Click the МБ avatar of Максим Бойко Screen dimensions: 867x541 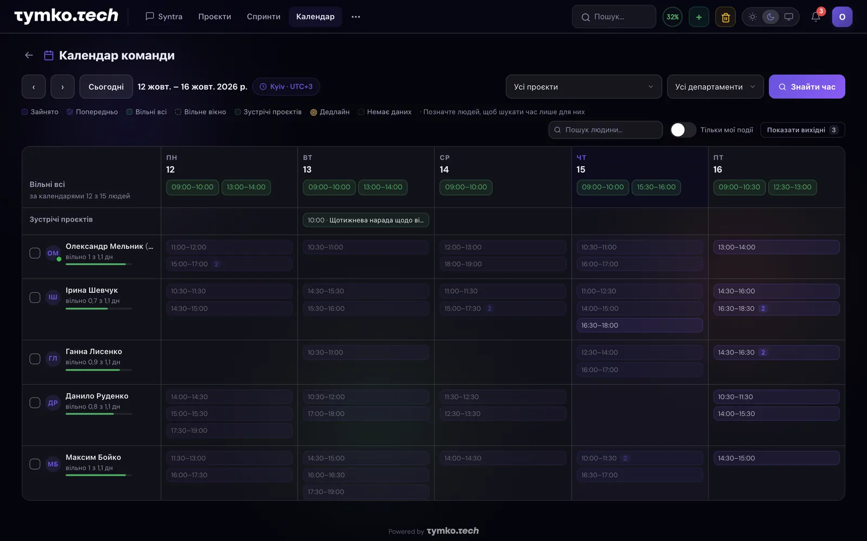[x=53, y=464]
